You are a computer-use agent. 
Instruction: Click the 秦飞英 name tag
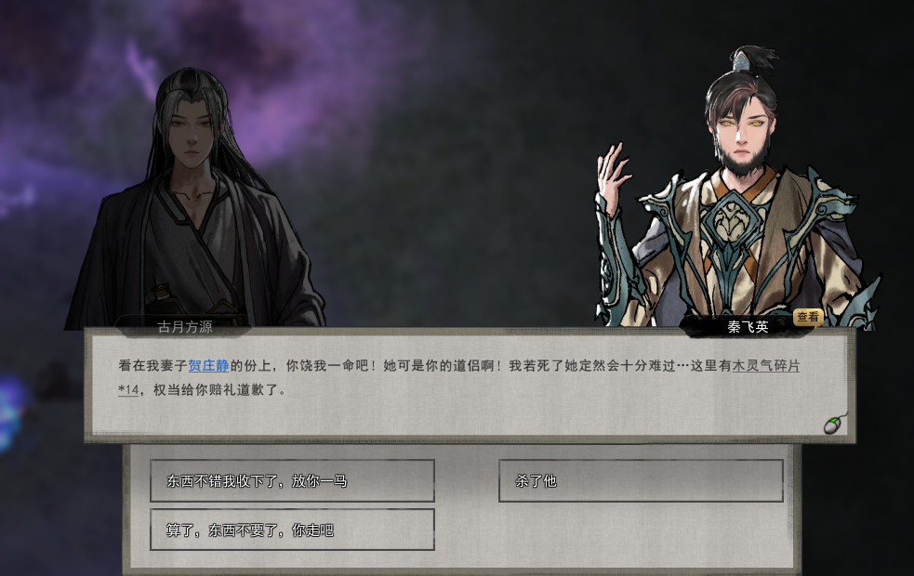pos(748,327)
